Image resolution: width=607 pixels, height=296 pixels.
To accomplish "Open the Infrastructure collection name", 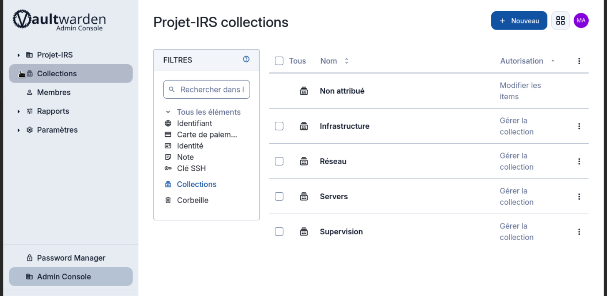I will tap(344, 126).
